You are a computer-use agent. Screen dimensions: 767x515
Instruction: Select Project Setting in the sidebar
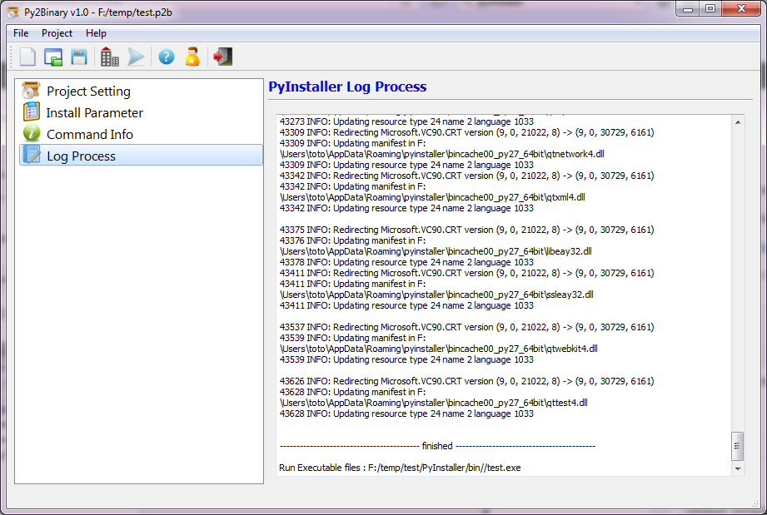[141, 91]
